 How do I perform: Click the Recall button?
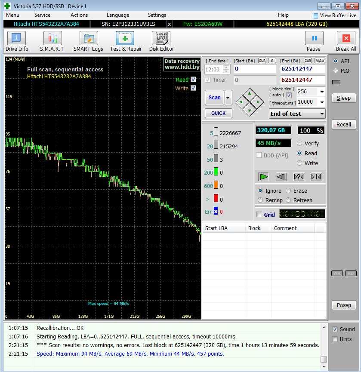[344, 125]
